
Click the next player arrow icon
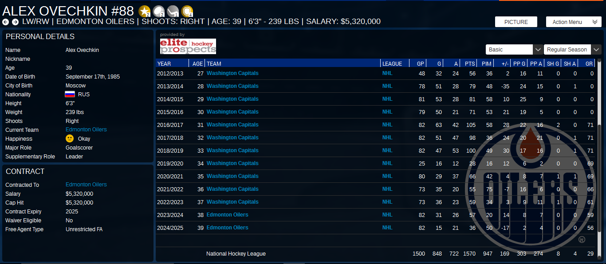pos(15,22)
